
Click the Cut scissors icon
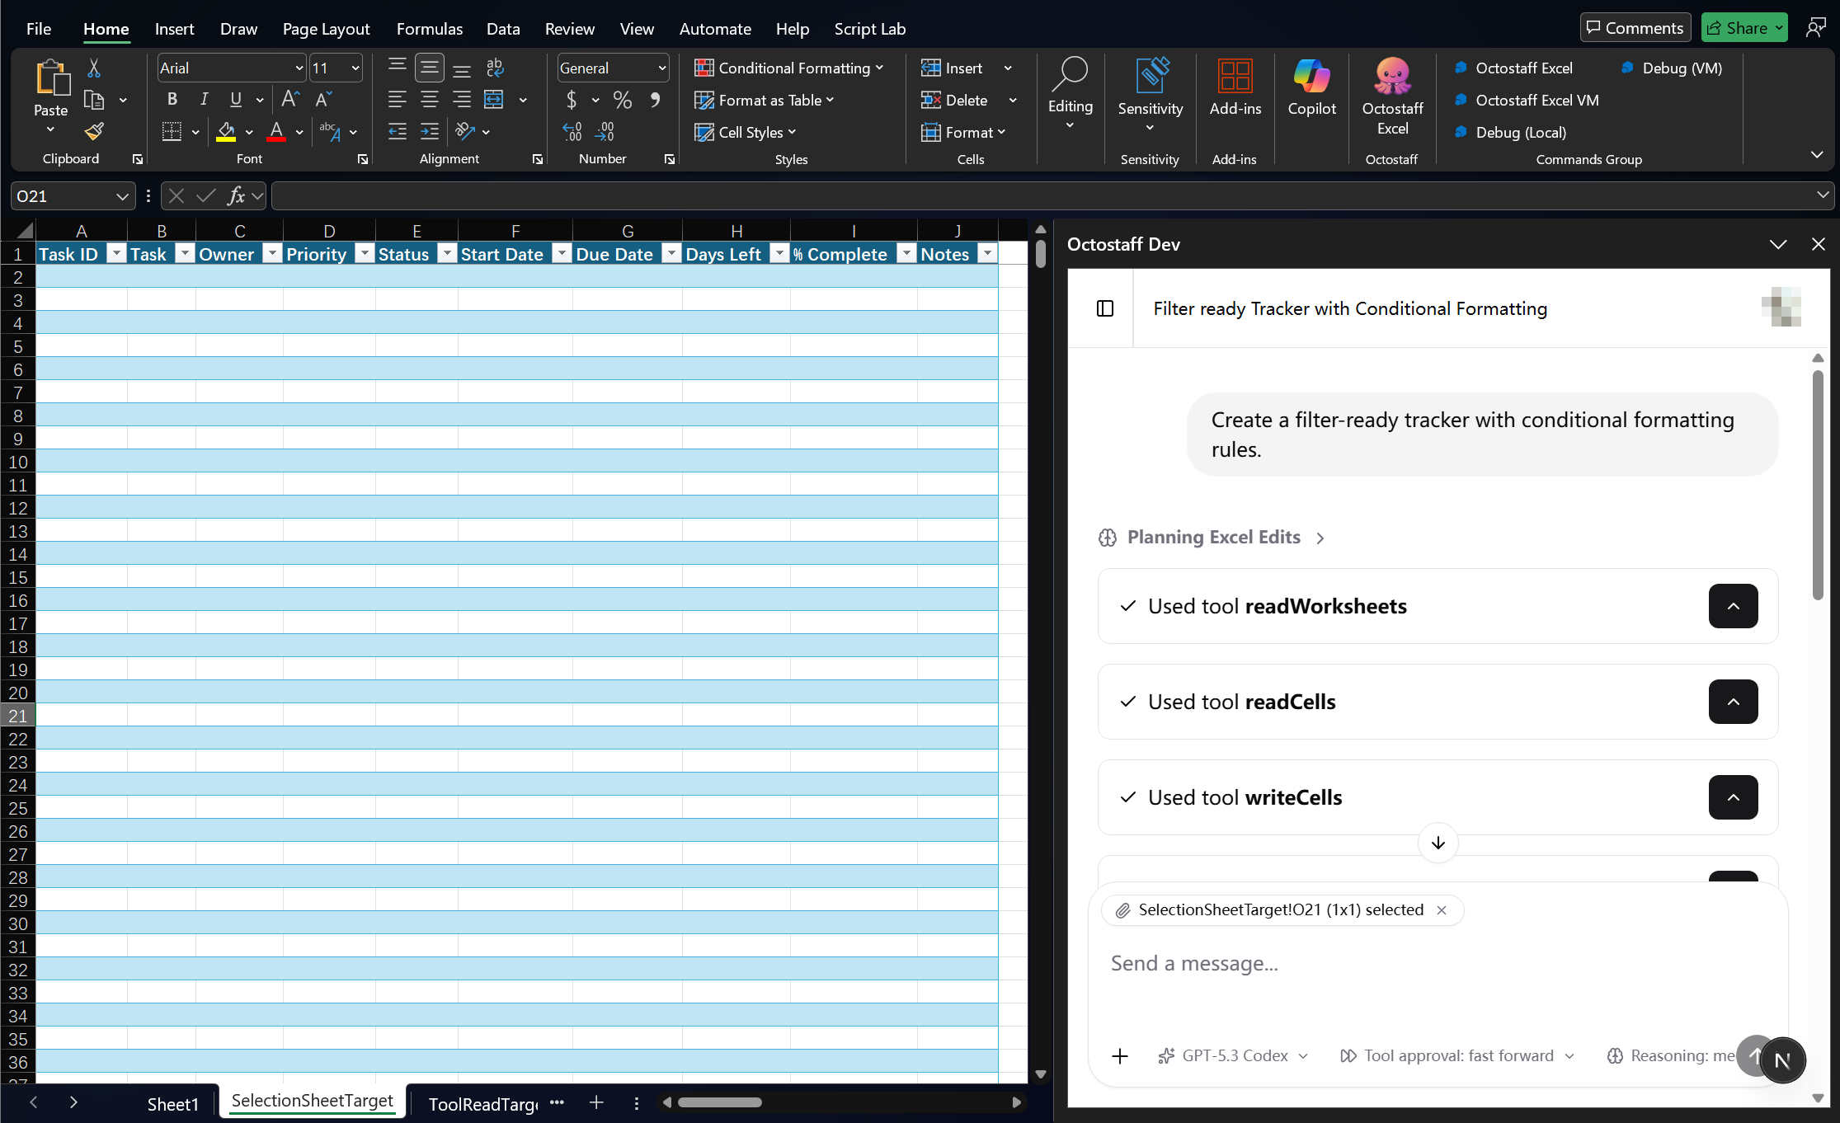coord(94,68)
